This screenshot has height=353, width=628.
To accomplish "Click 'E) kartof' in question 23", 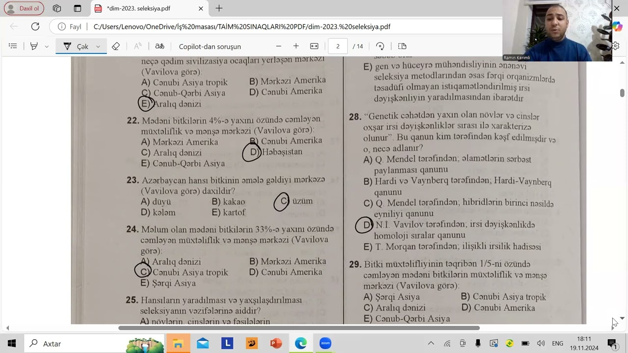I will pos(228,212).
